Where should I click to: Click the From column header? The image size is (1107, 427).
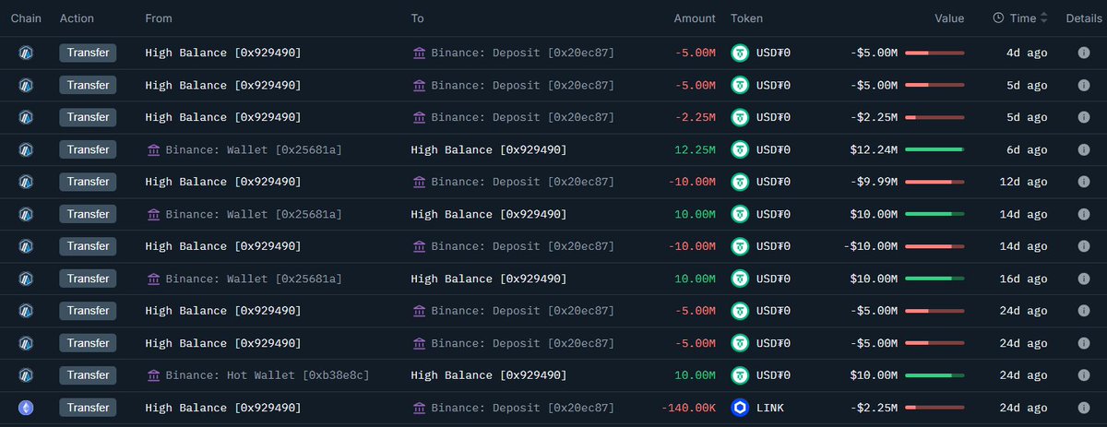pyautogui.click(x=159, y=18)
